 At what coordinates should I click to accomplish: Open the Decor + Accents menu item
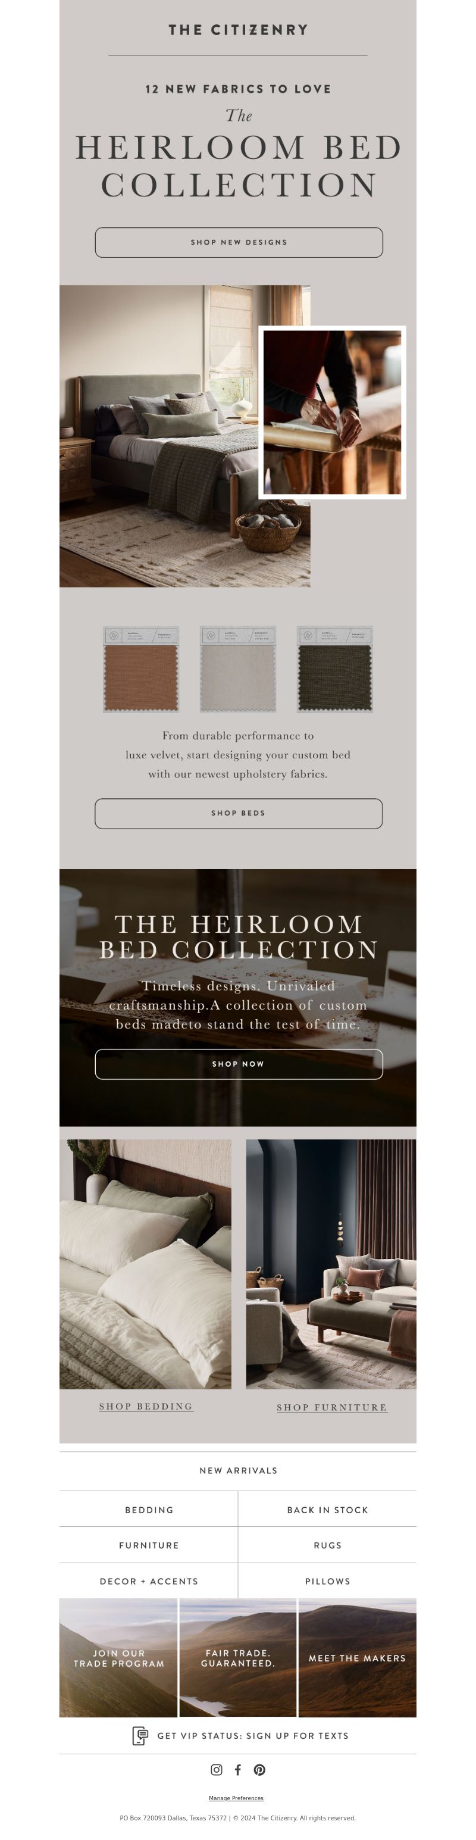click(148, 1580)
